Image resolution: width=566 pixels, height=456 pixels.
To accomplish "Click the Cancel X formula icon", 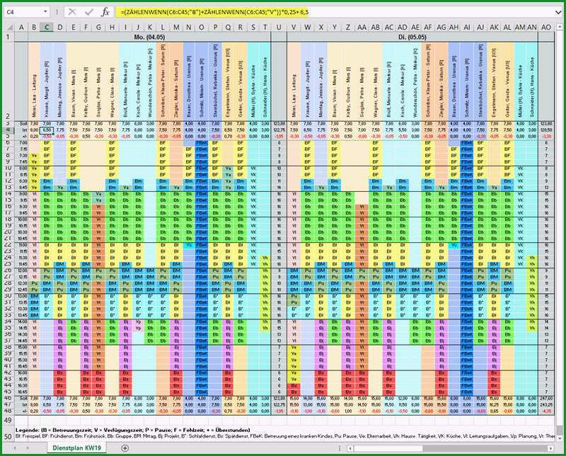I will [x=72, y=12].
